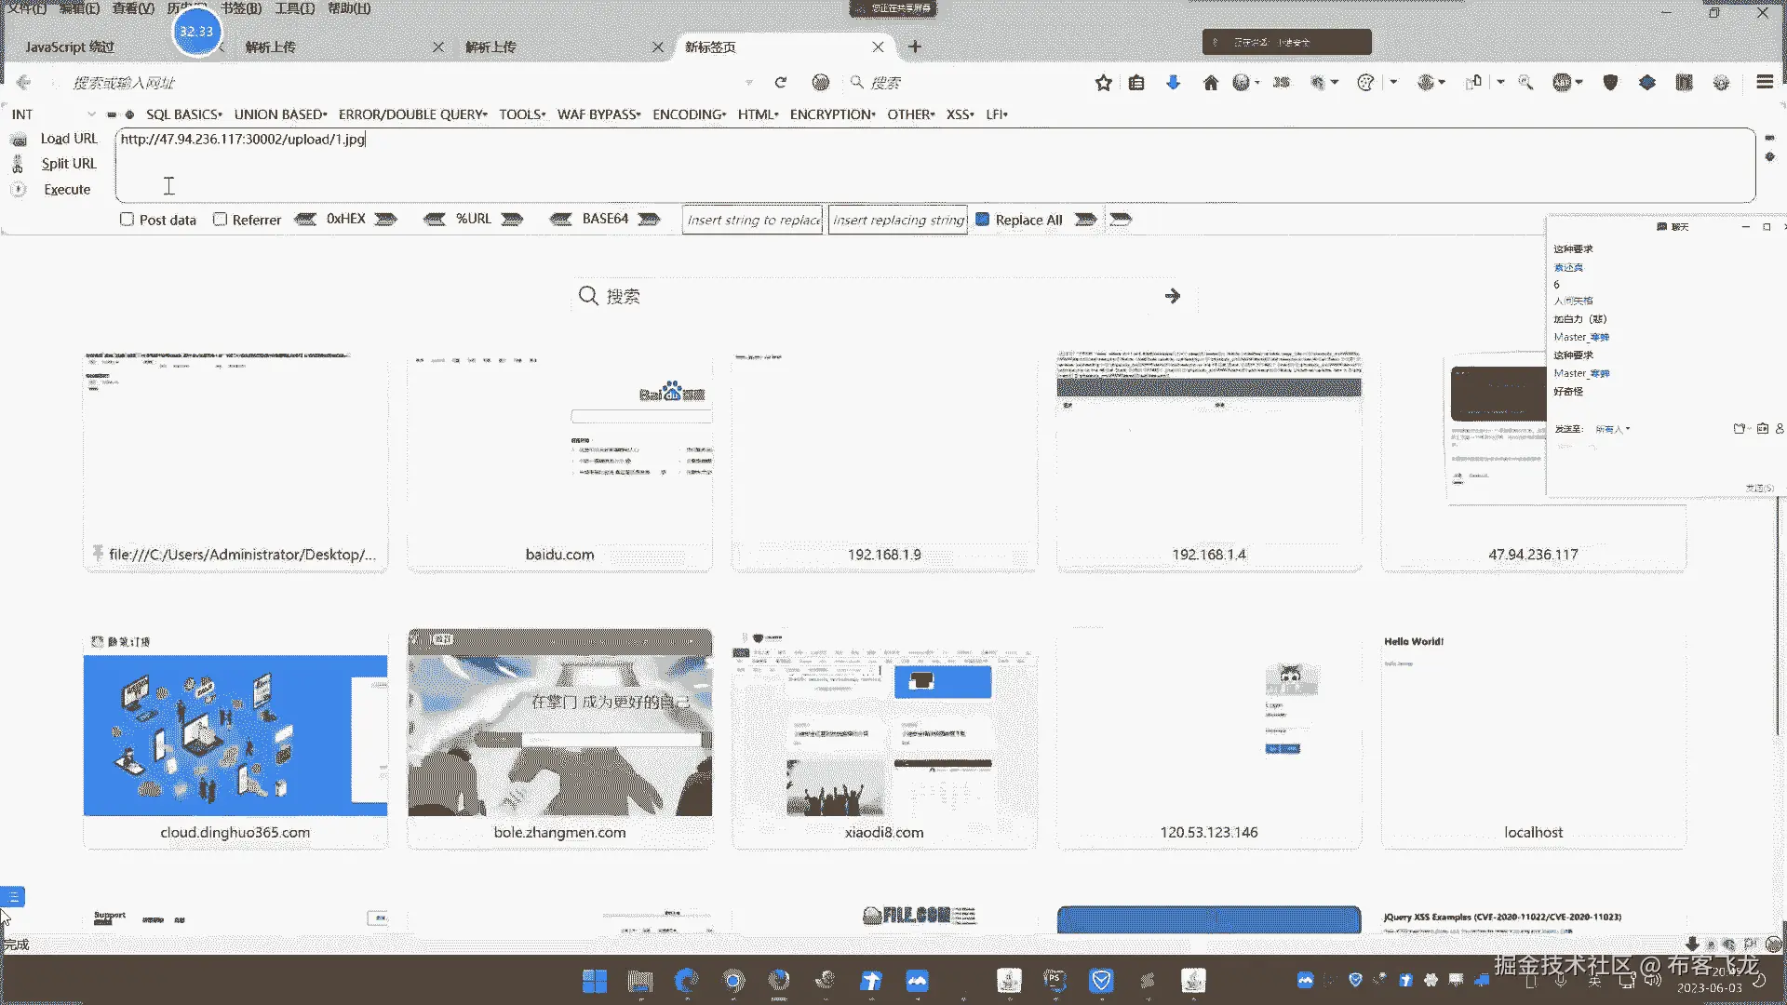Click the bookmark star icon
1787x1005 pixels.
coord(1103,83)
